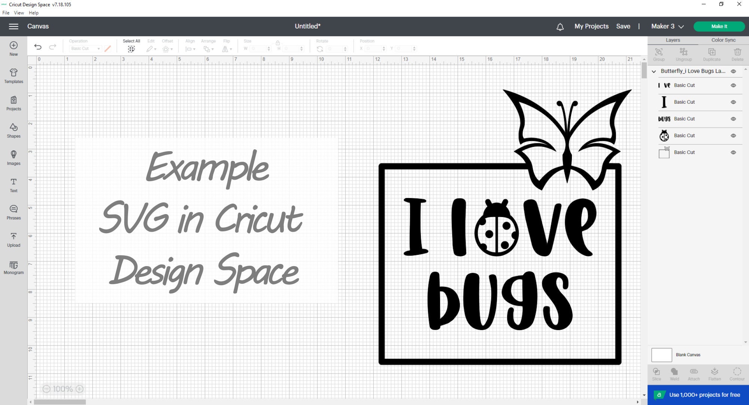Zoom in with the plus icon

pyautogui.click(x=80, y=389)
